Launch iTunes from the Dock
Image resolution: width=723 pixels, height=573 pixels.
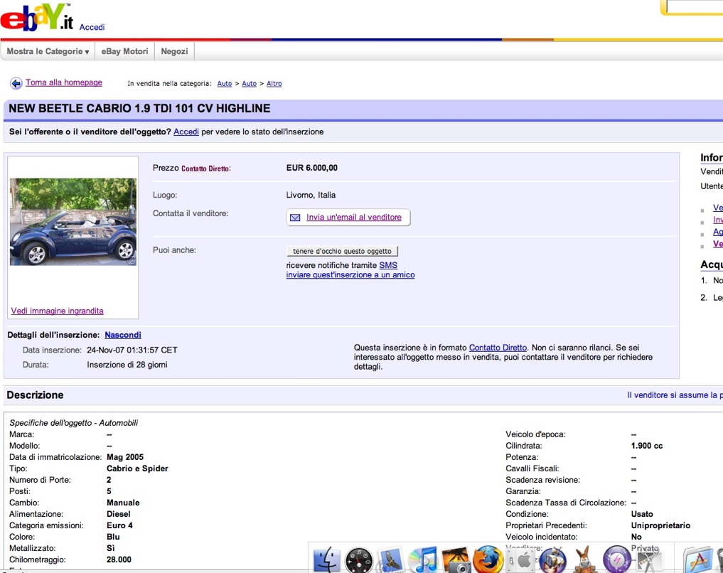(x=423, y=559)
